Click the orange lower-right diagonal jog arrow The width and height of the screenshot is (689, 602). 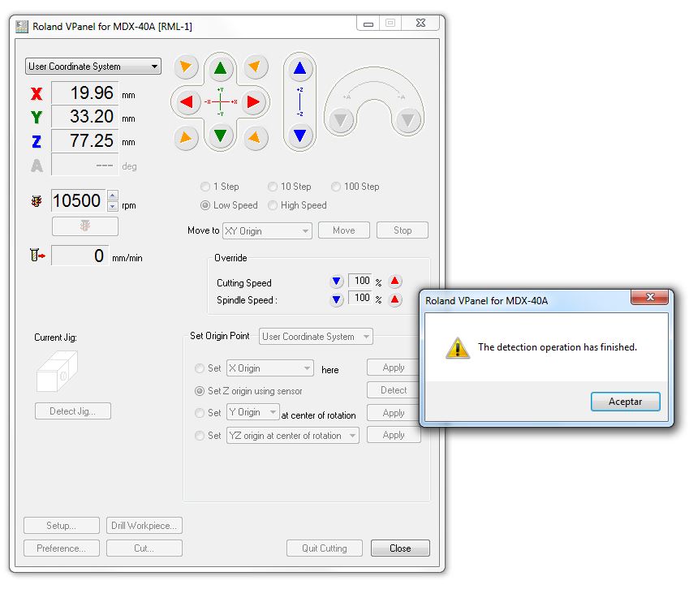255,138
